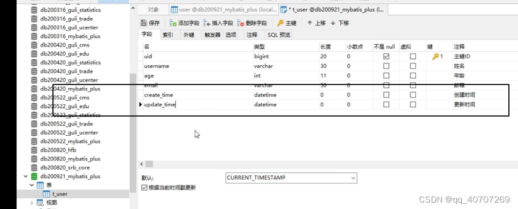Select the db200420_guli_edu database icon

34,54
